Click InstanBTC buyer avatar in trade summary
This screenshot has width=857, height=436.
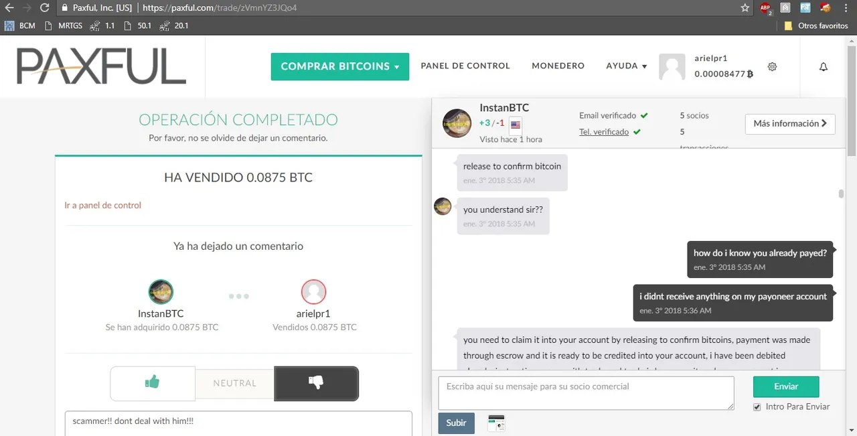coord(161,292)
